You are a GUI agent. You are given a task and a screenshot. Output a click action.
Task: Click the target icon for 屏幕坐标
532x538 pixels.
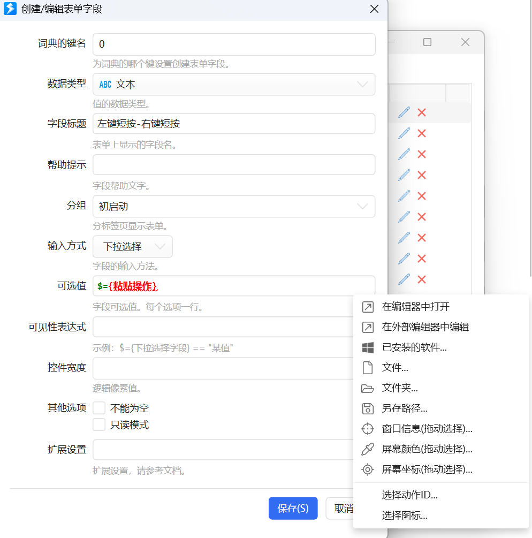[x=368, y=469]
